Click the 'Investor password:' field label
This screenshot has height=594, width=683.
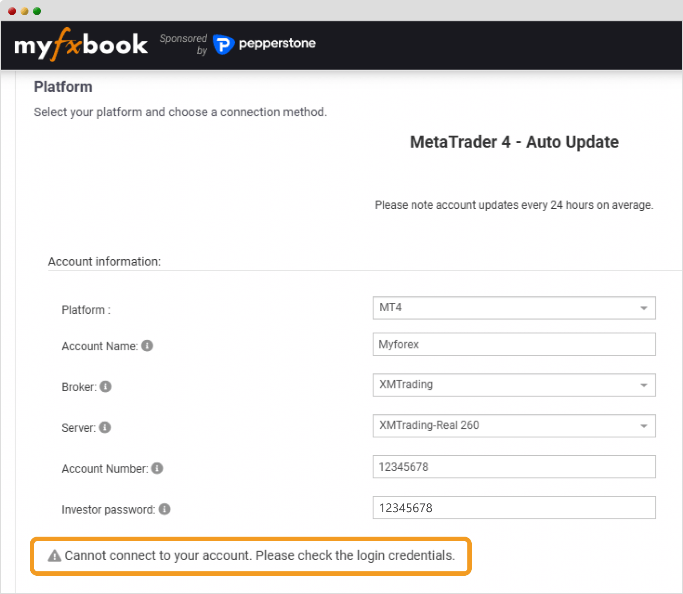pyautogui.click(x=108, y=510)
